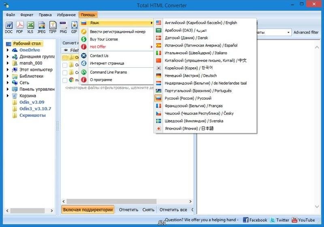Screen dimensions: 324x227
Task: Select the XLS conversion format icon
Action: [30, 27]
